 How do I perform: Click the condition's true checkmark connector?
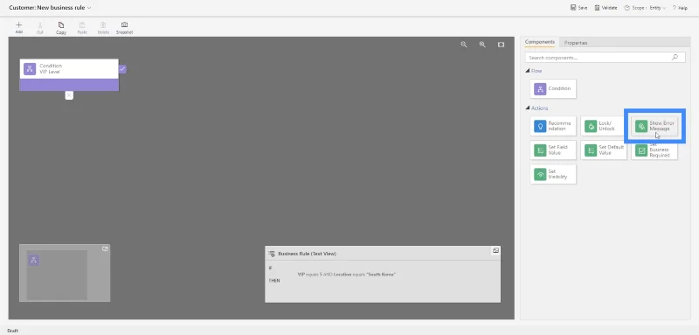click(x=122, y=69)
